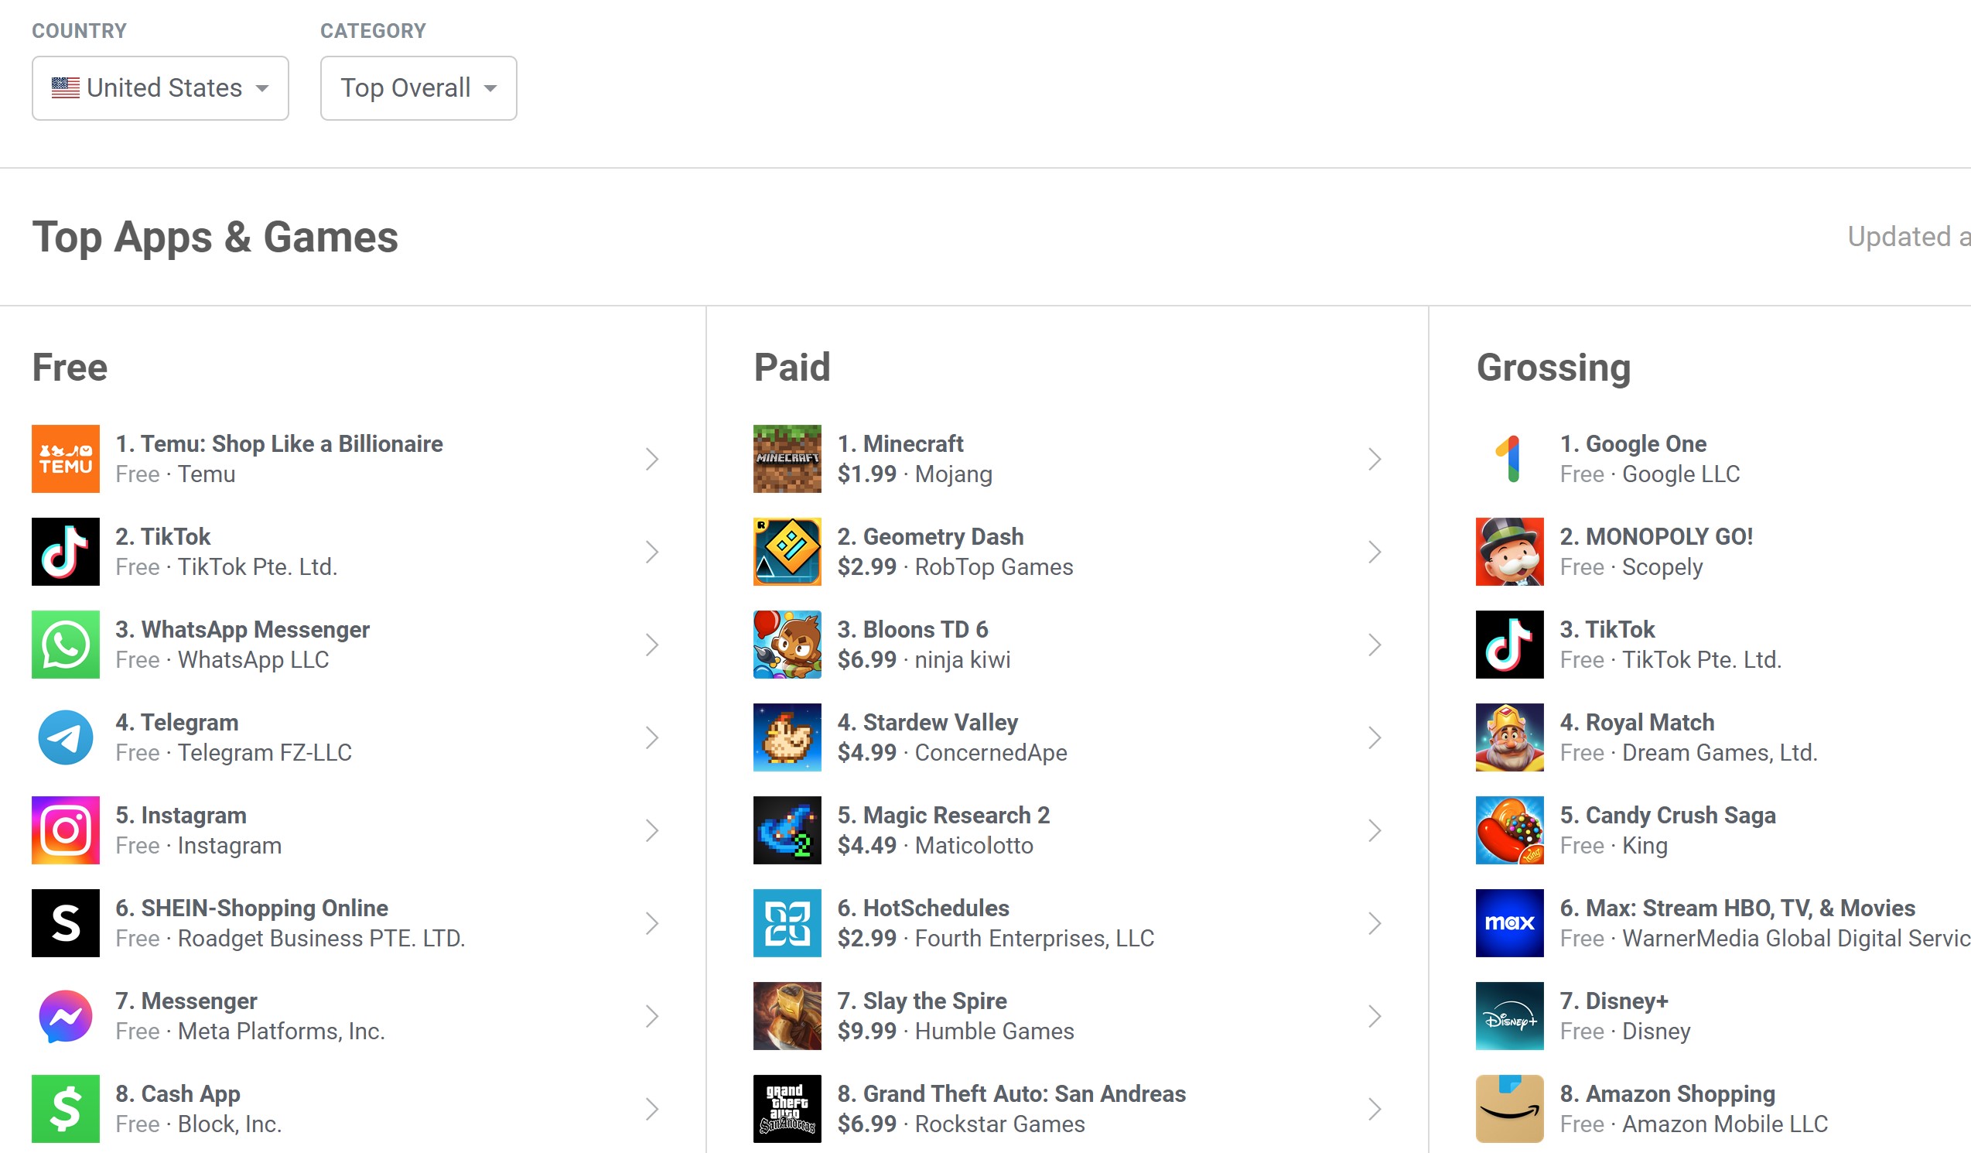
Task: Click the Temu app icon
Action: [x=66, y=459]
